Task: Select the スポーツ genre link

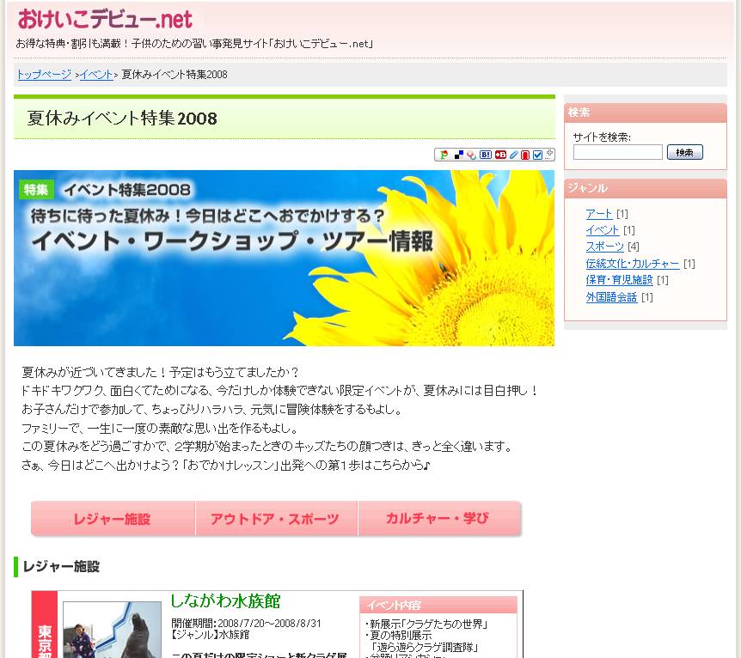Action: (x=604, y=247)
